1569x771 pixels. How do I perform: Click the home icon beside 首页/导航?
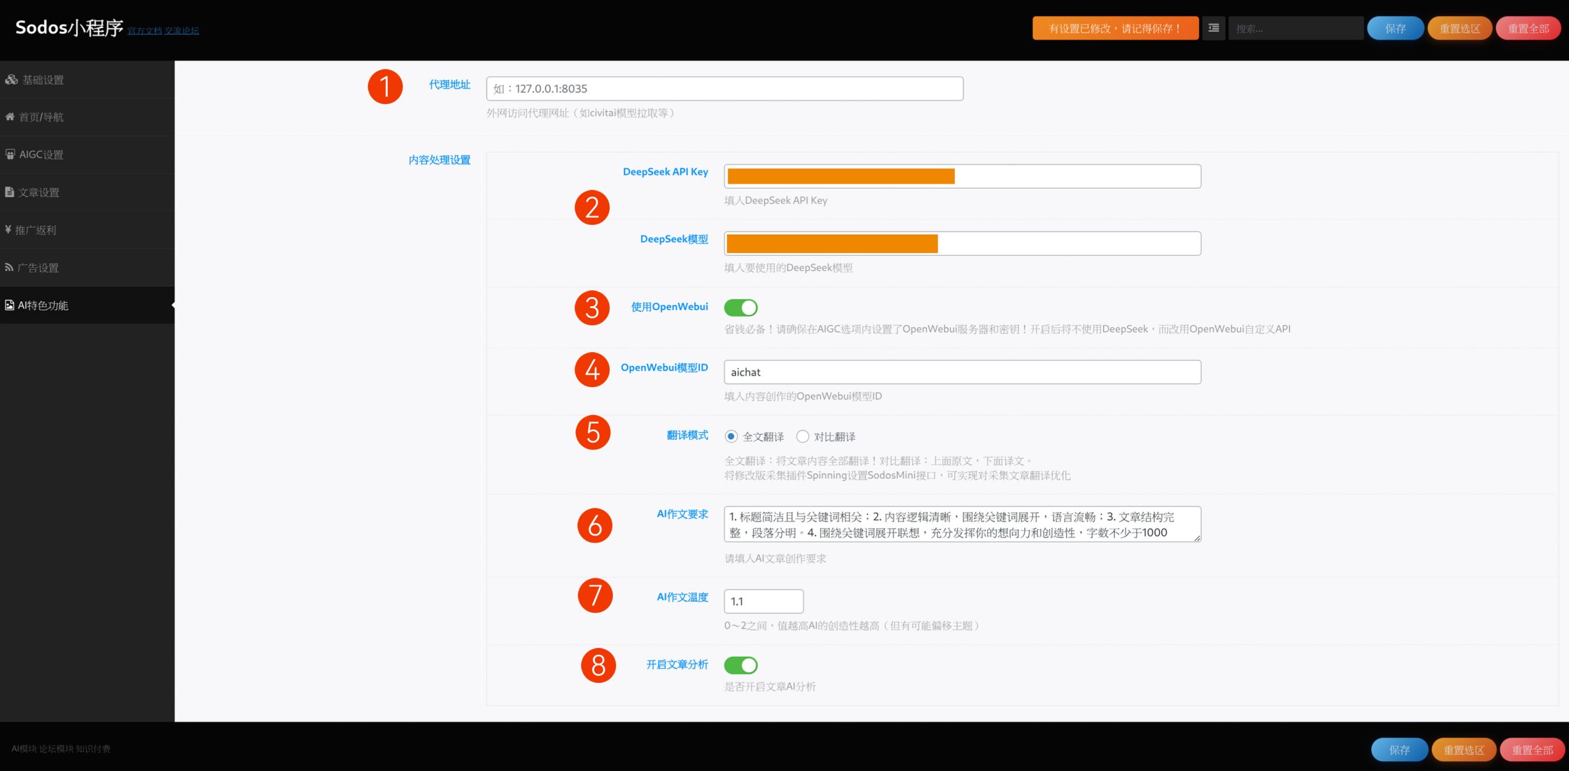(10, 116)
